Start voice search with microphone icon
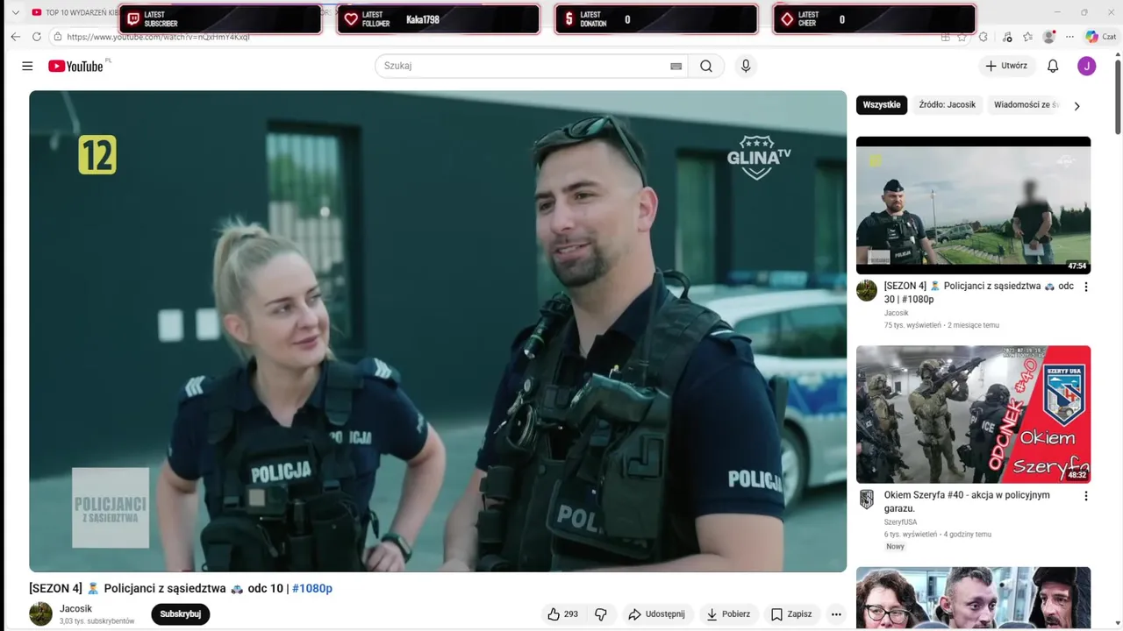The height and width of the screenshot is (631, 1123). coord(746,66)
